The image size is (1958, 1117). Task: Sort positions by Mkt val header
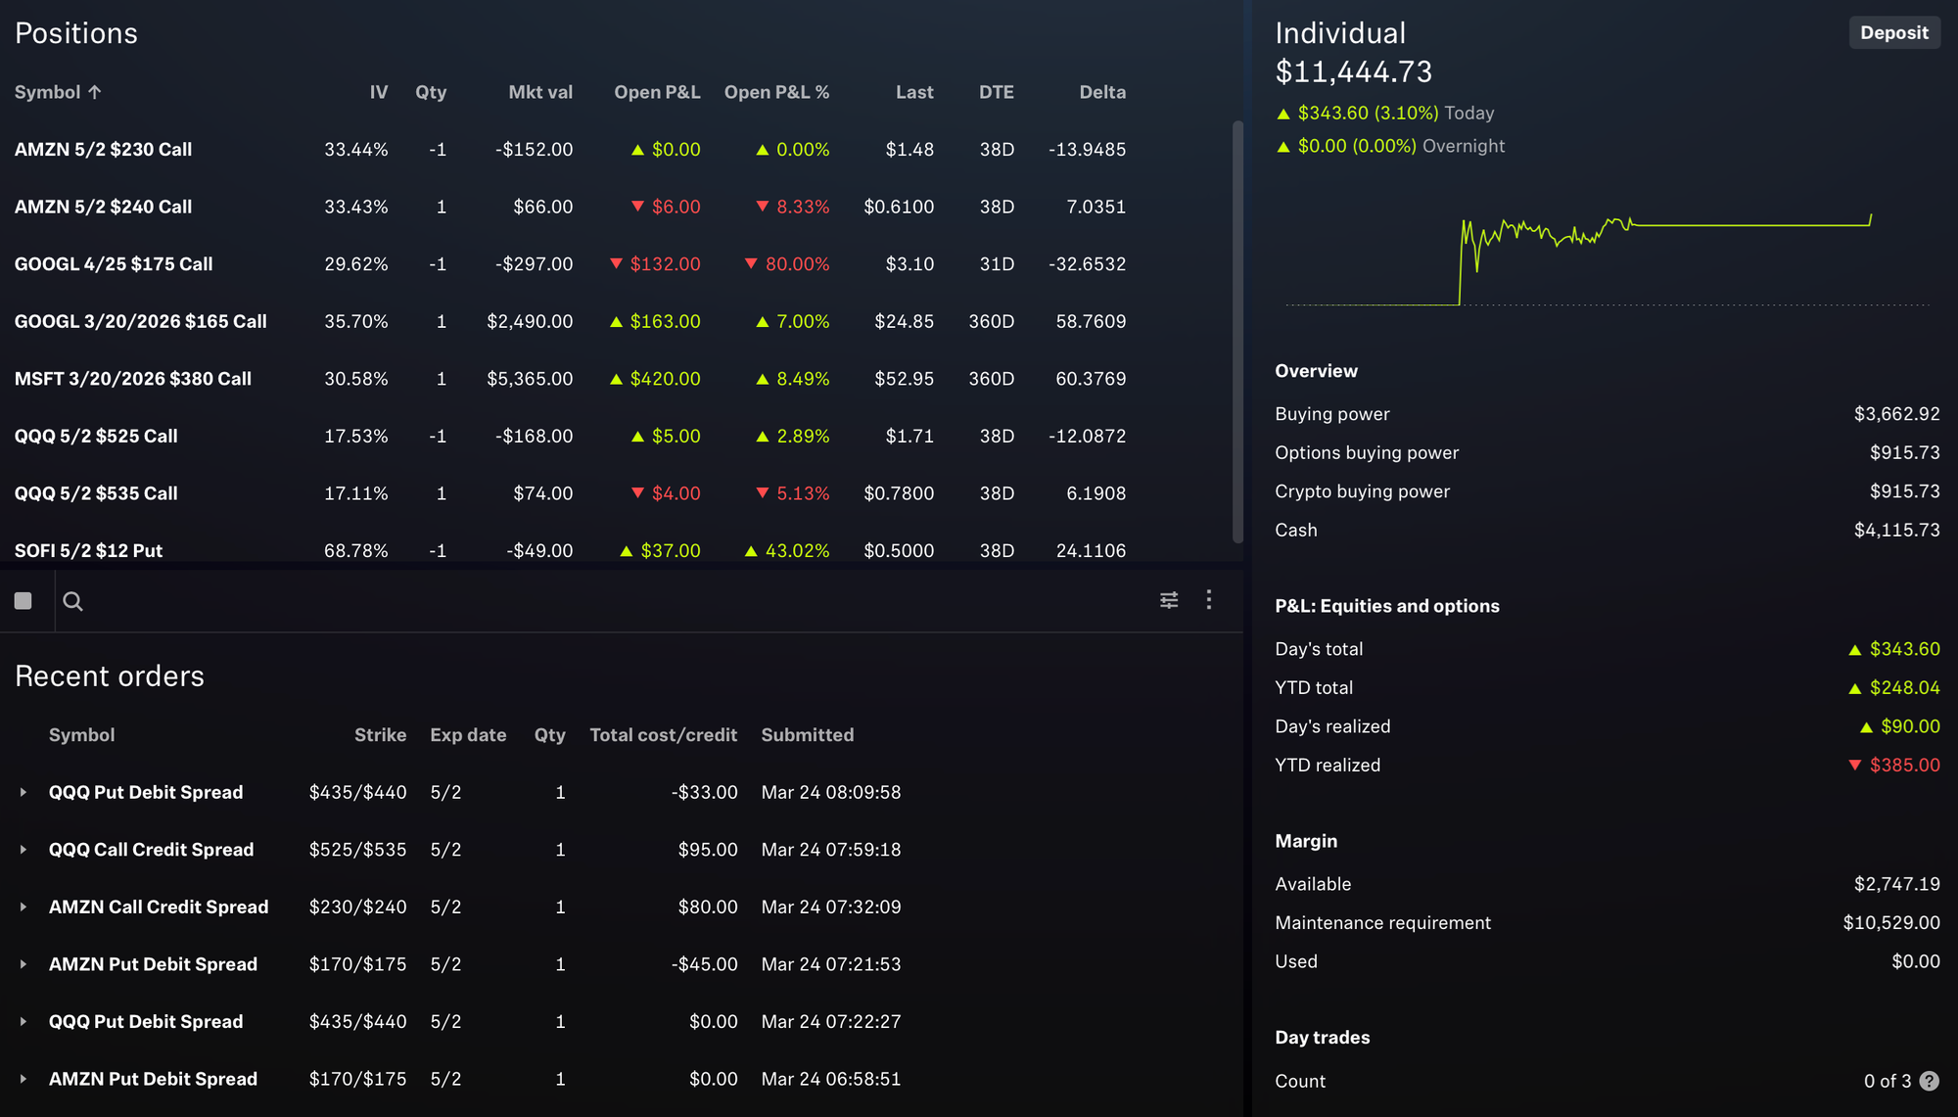pyautogui.click(x=540, y=92)
